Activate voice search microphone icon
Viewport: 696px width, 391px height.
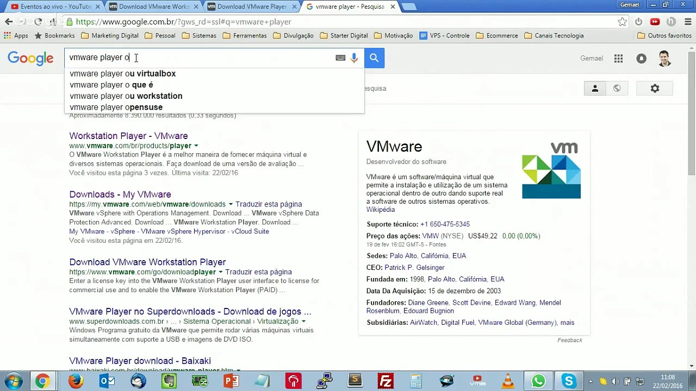[x=354, y=58]
